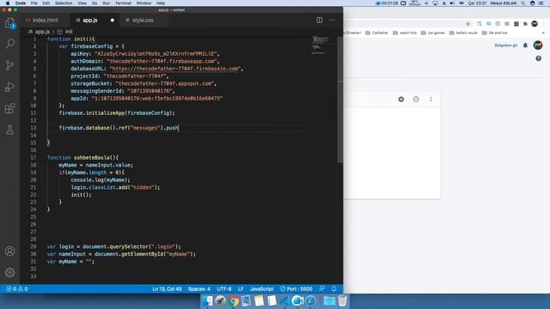Open Launchpad from the Dock
Screen dimensions: 550x309
pos(221,300)
